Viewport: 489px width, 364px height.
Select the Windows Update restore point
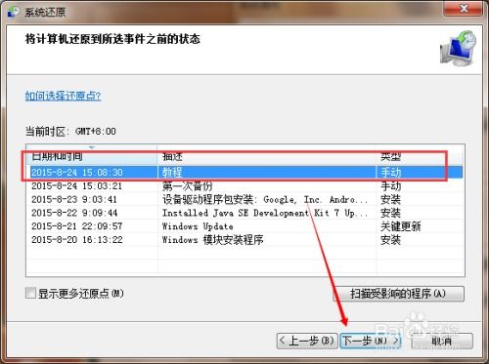coord(245,226)
